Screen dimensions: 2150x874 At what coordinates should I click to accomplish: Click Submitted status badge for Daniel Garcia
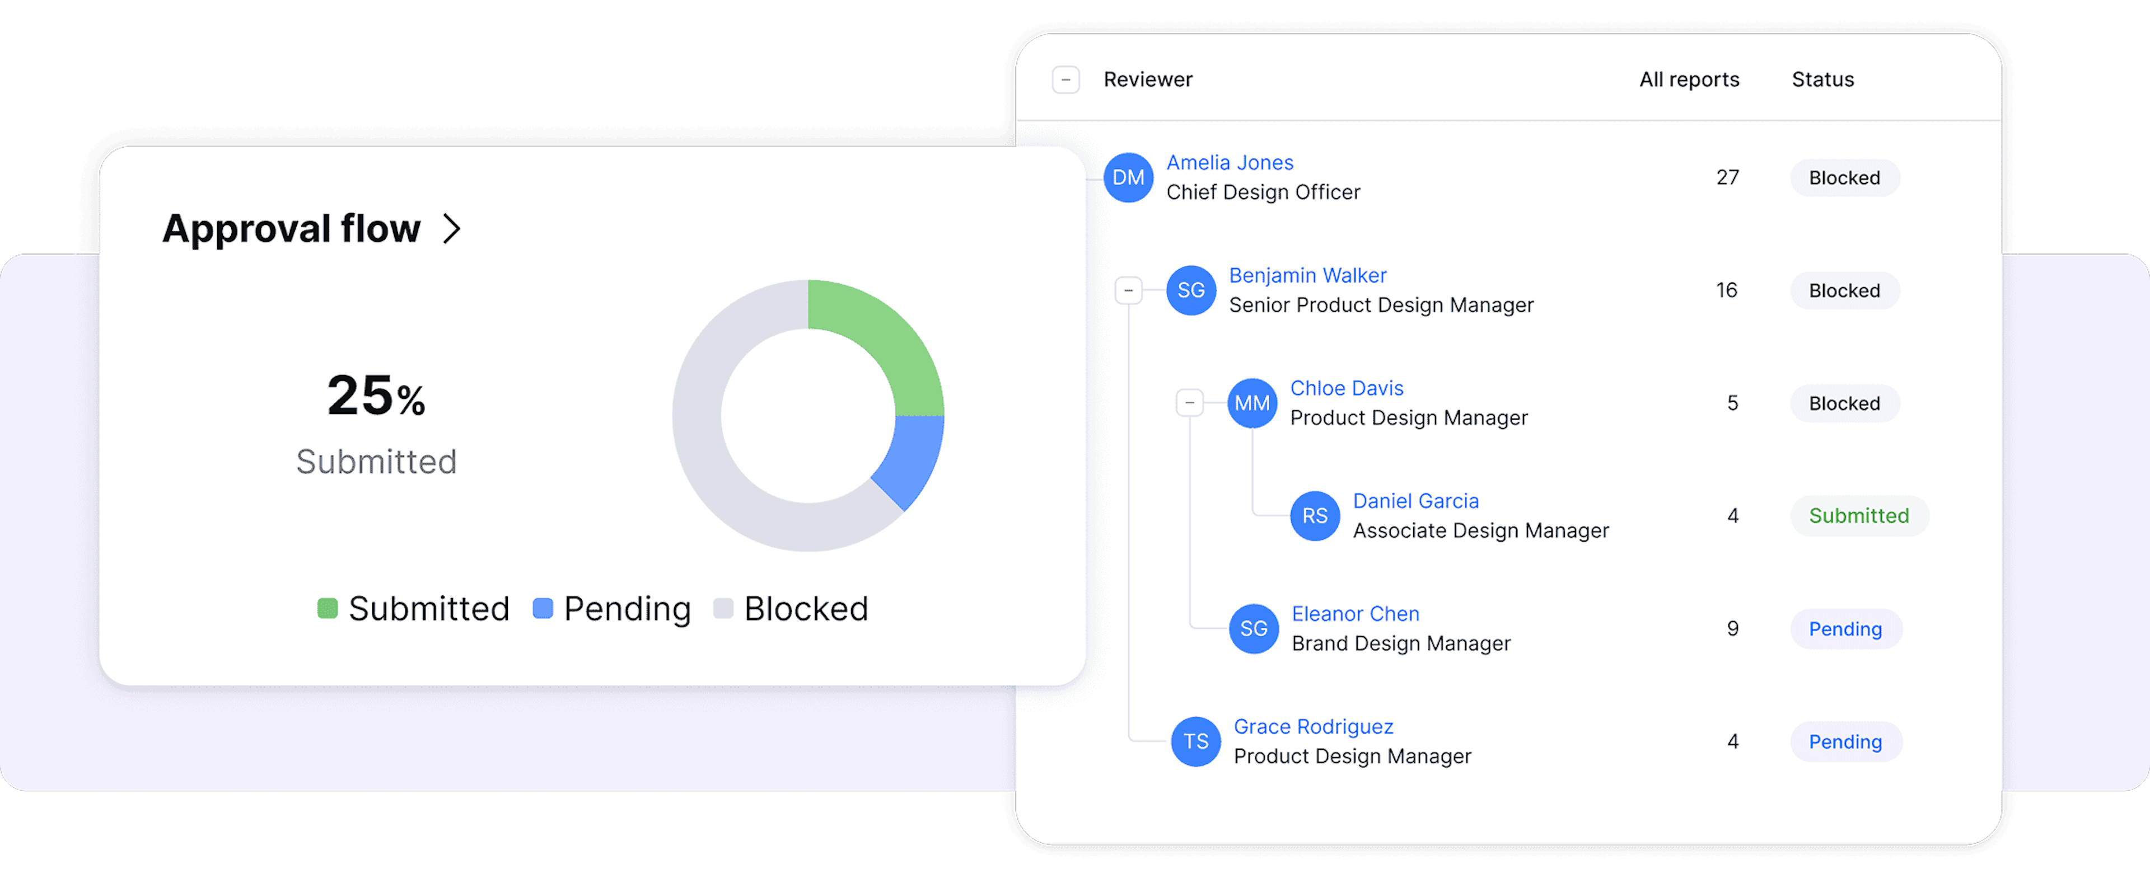click(1859, 516)
